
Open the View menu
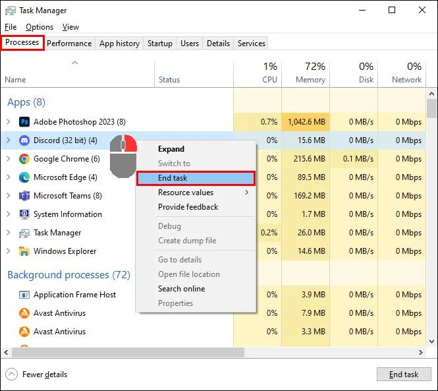(70, 27)
